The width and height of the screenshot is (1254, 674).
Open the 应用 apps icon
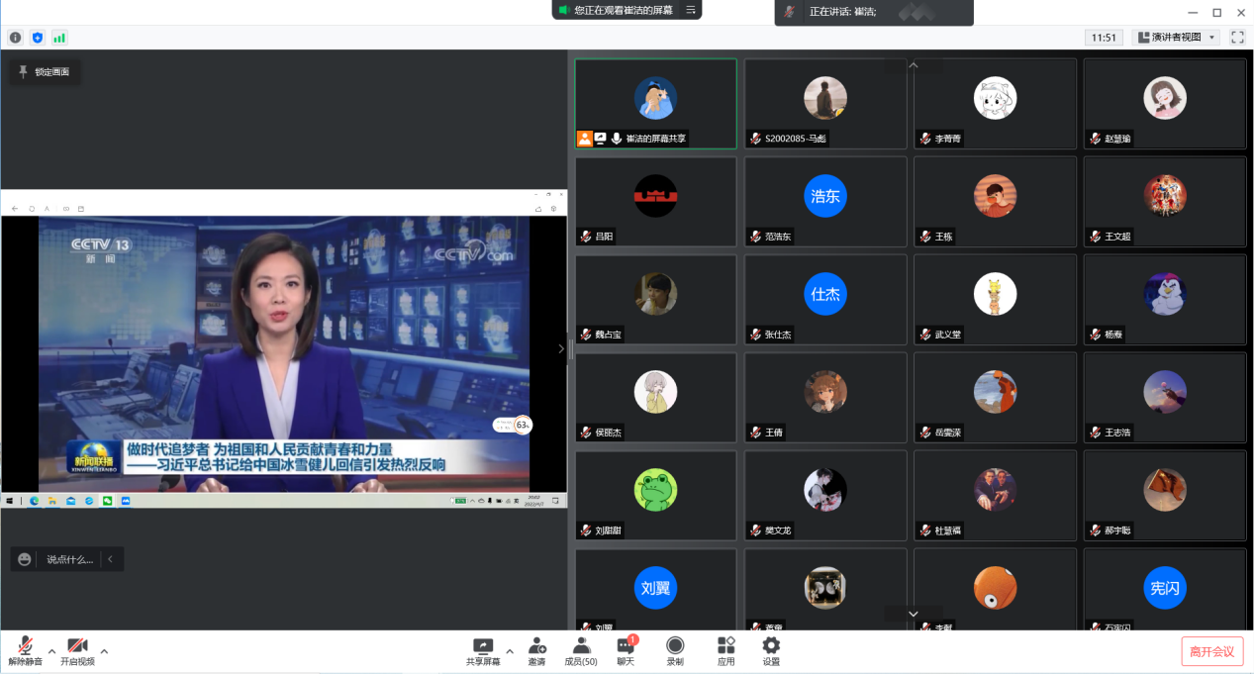coord(725,650)
